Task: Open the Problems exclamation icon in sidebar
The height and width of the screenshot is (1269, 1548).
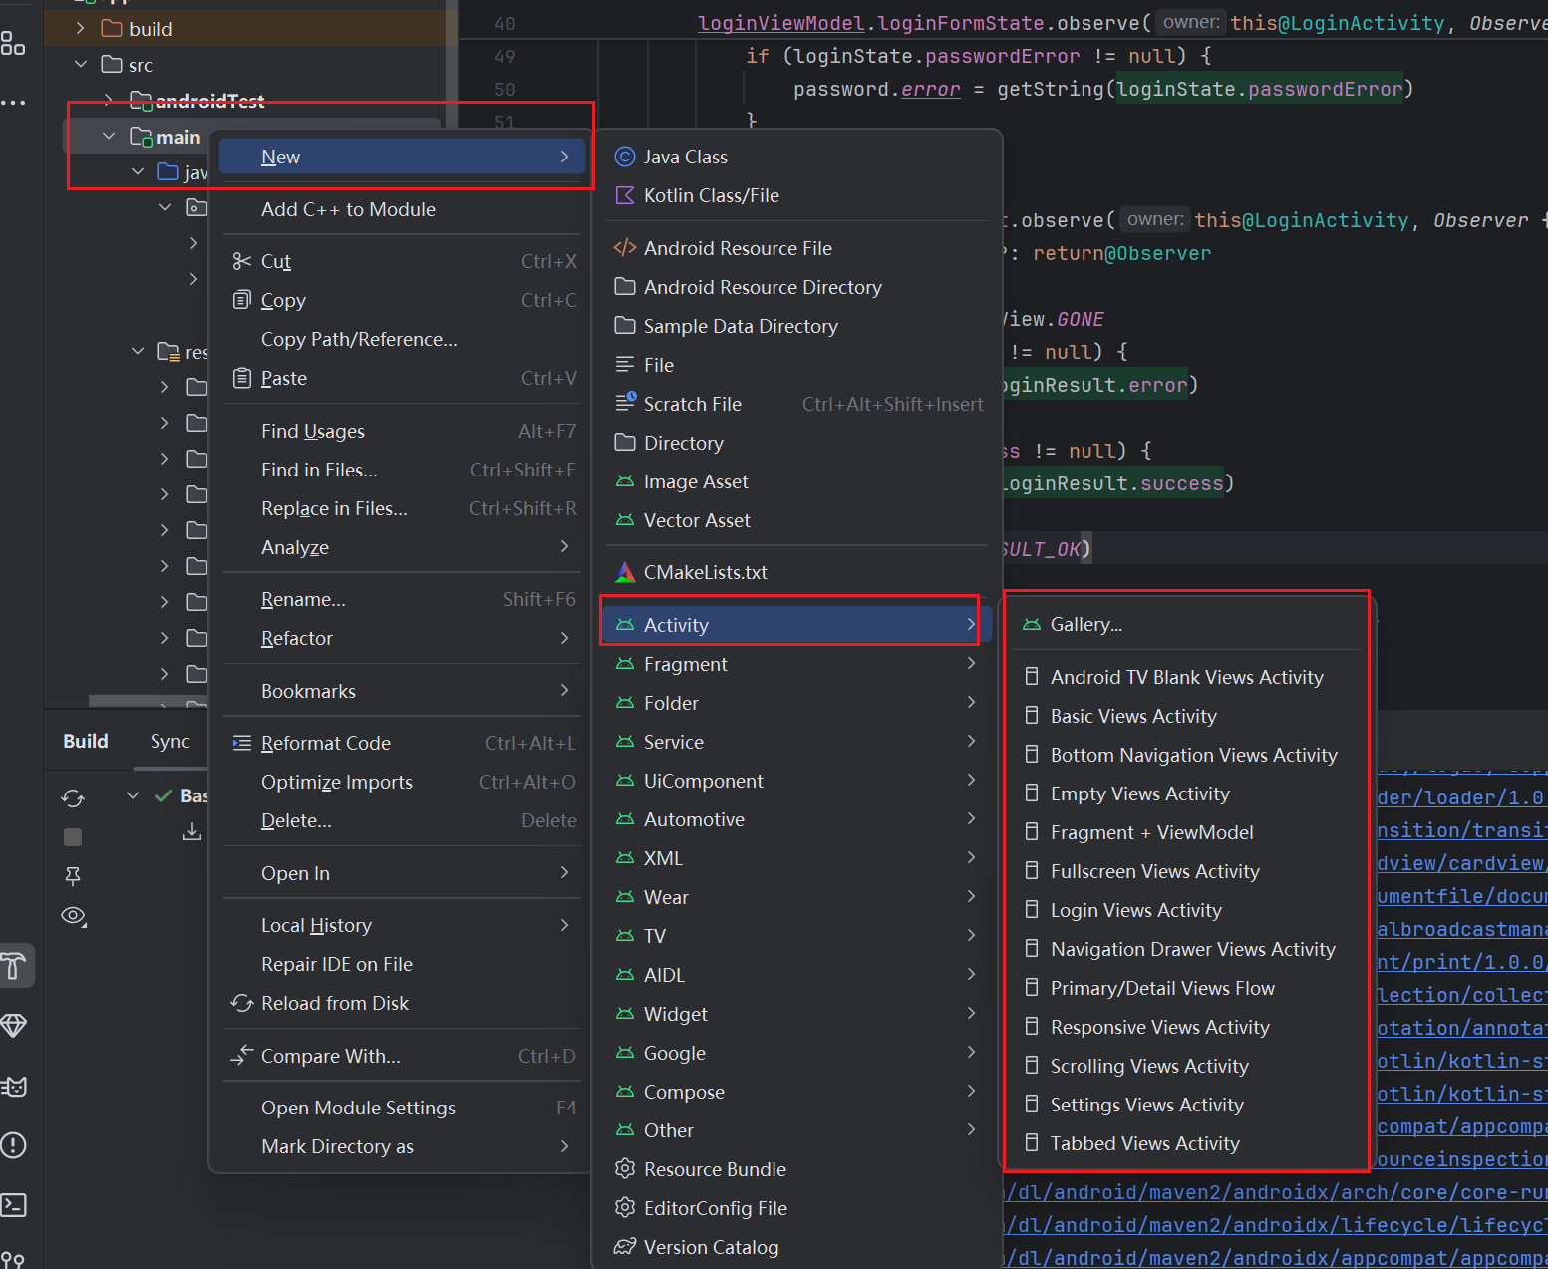Action: coord(14,1145)
